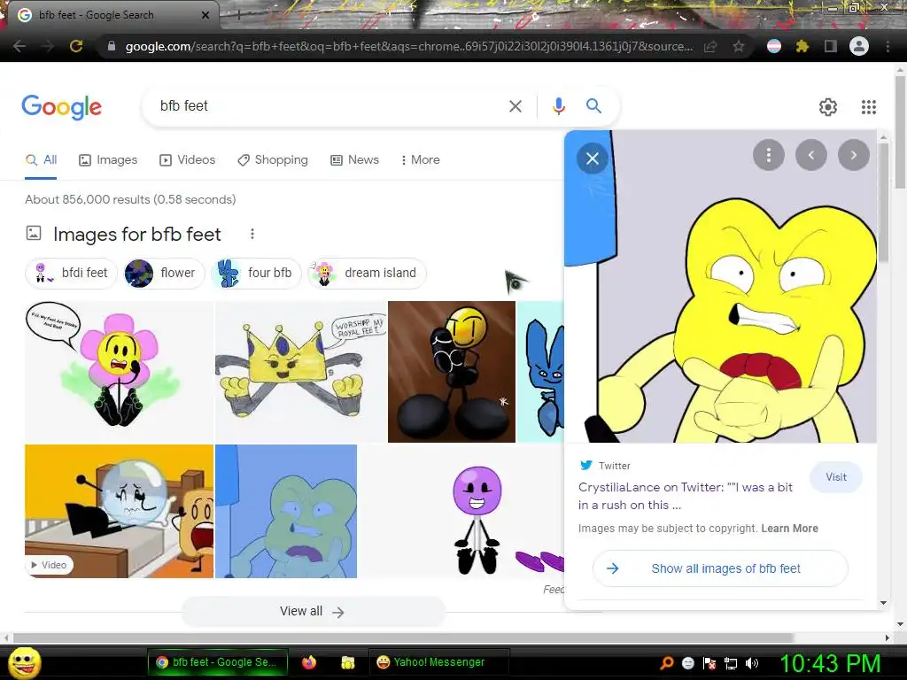Select bfb feet Google Search taskbar item

(x=218, y=662)
